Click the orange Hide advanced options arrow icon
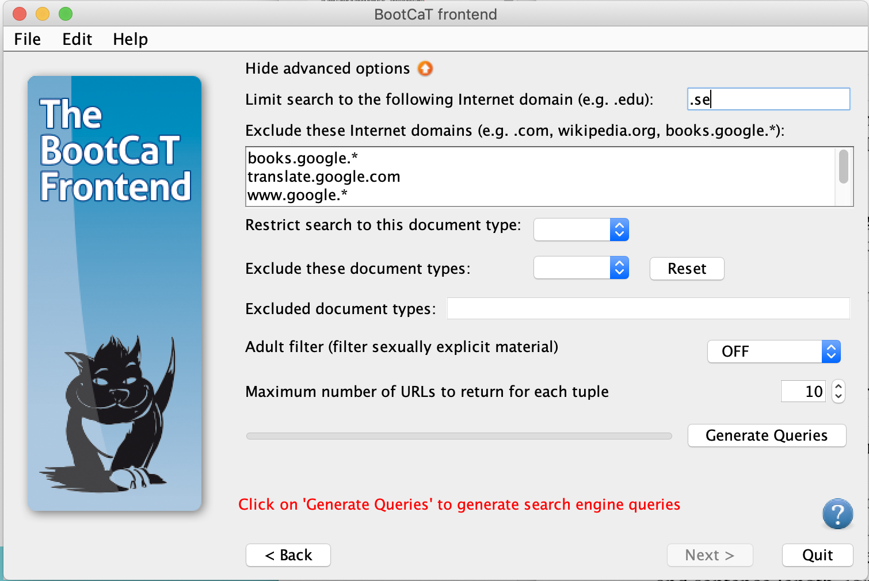Screen dimensions: 869x581 [x=425, y=68]
